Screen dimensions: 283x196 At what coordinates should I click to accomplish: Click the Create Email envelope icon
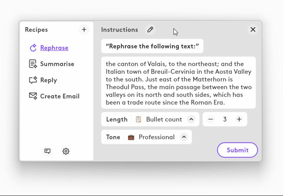[33, 96]
